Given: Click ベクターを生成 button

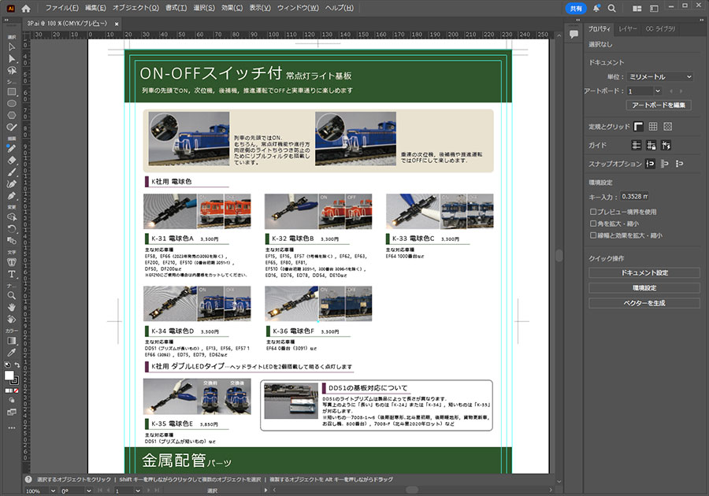Looking at the screenshot, I should point(644,302).
